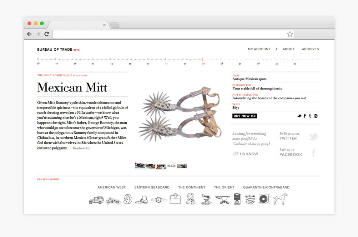Select the wristwatch icon
The height and width of the screenshot is (237, 358).
click(159, 200)
